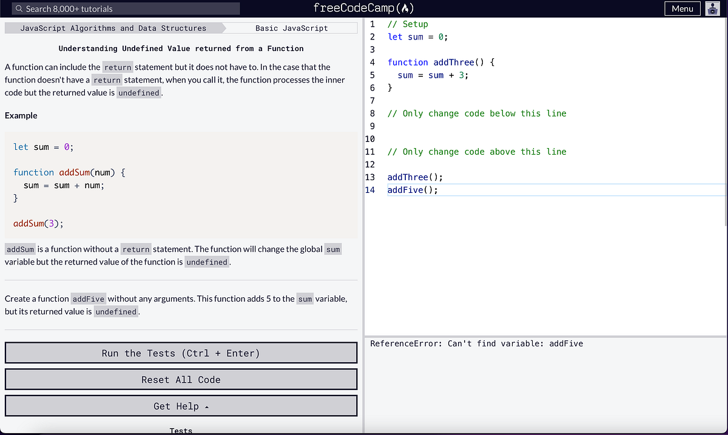Click the addSum(3); line in the example code

click(x=36, y=223)
